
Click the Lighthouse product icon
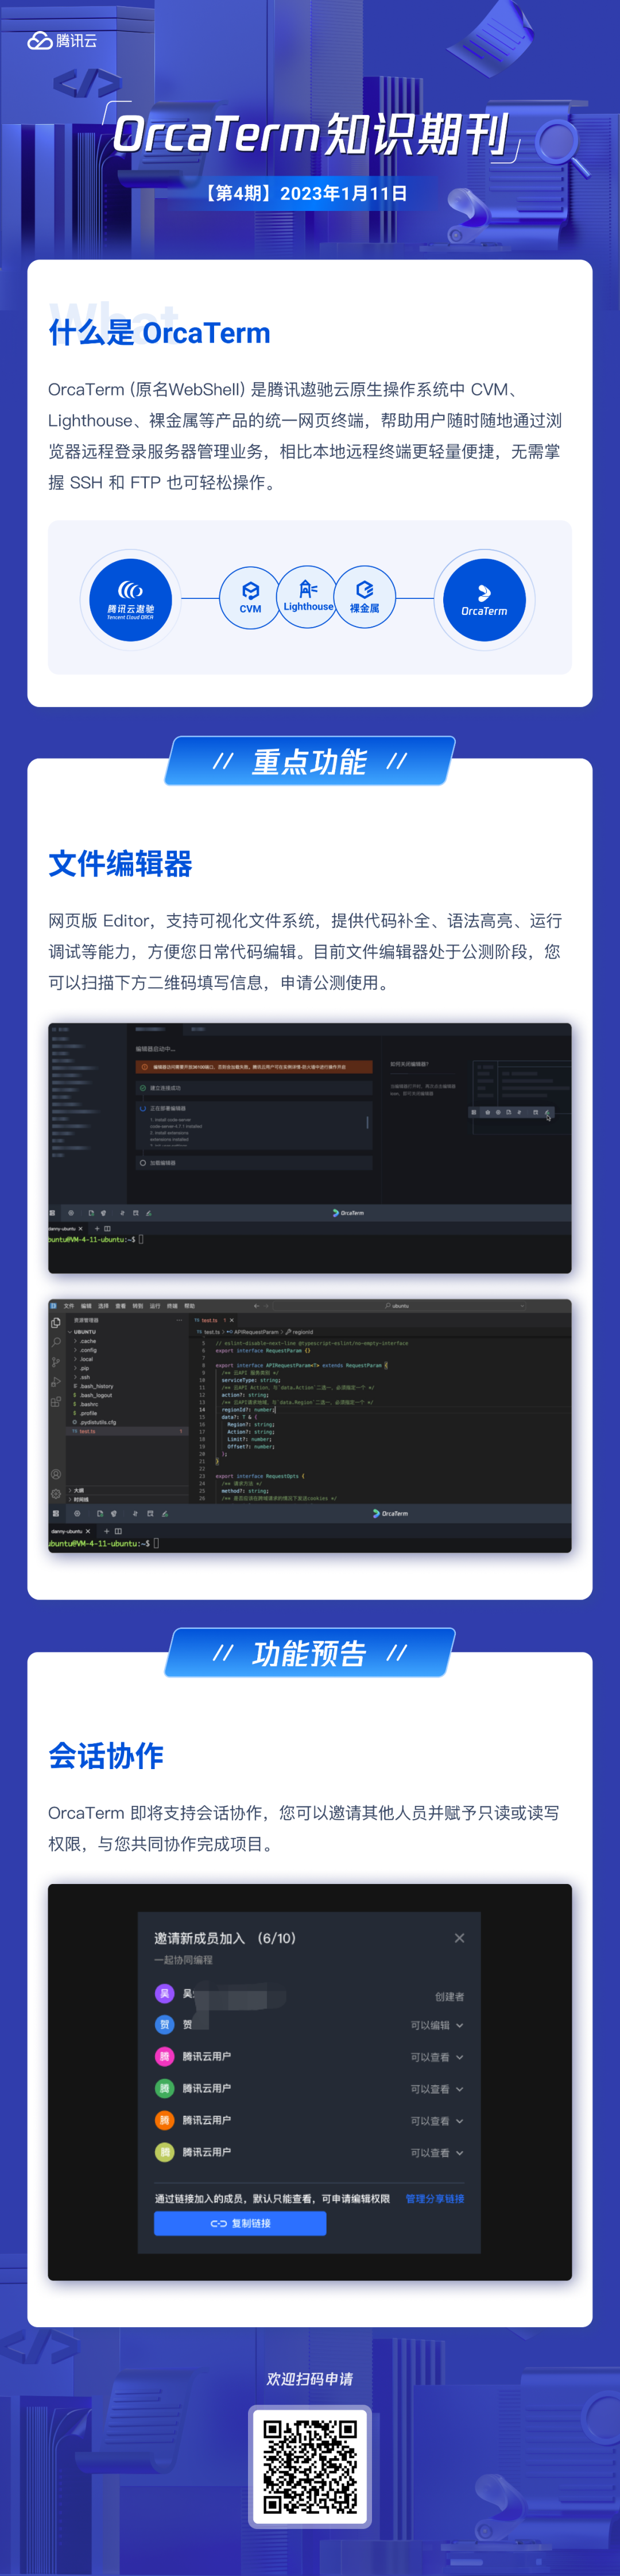308,597
